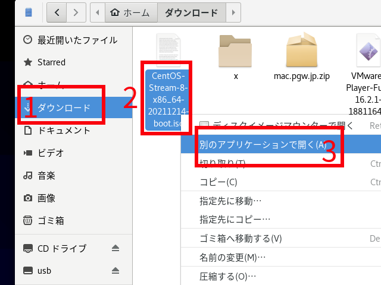Image resolution: width=381 pixels, height=285 pixels.
Task: Select 名前の変更(M) to rename the file
Action: (232, 258)
